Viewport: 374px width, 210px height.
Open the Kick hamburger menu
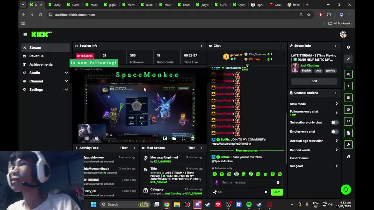[25, 35]
